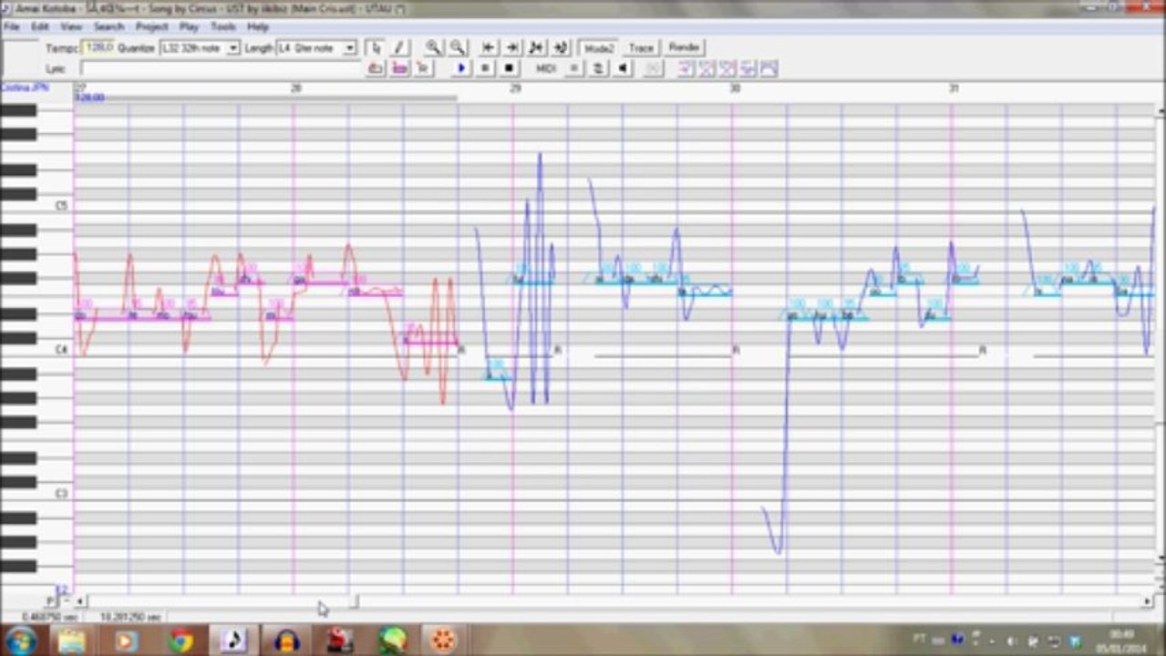Image resolution: width=1166 pixels, height=656 pixels.
Task: Click the jump-to-end arrow icon
Action: click(x=512, y=47)
